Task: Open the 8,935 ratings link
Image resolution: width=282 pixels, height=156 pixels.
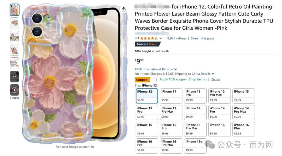Action: 177,38
